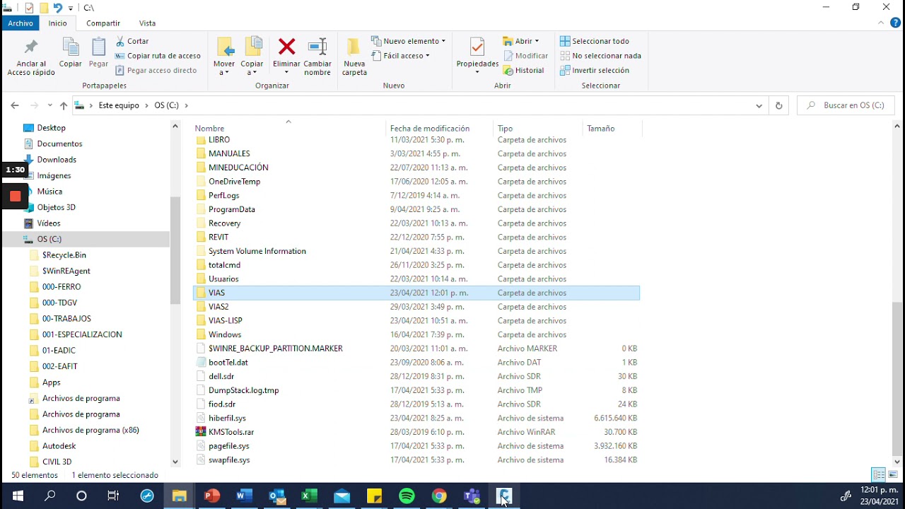The image size is (905, 509).
Task: Open Microsoft Teams from the taskbar
Action: 472,496
